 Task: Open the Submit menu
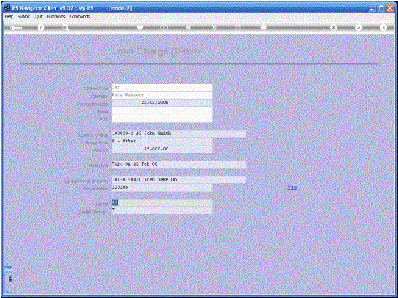(24, 16)
